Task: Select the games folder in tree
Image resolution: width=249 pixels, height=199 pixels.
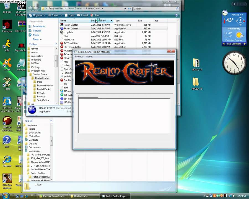Action: pyautogui.click(x=35, y=49)
